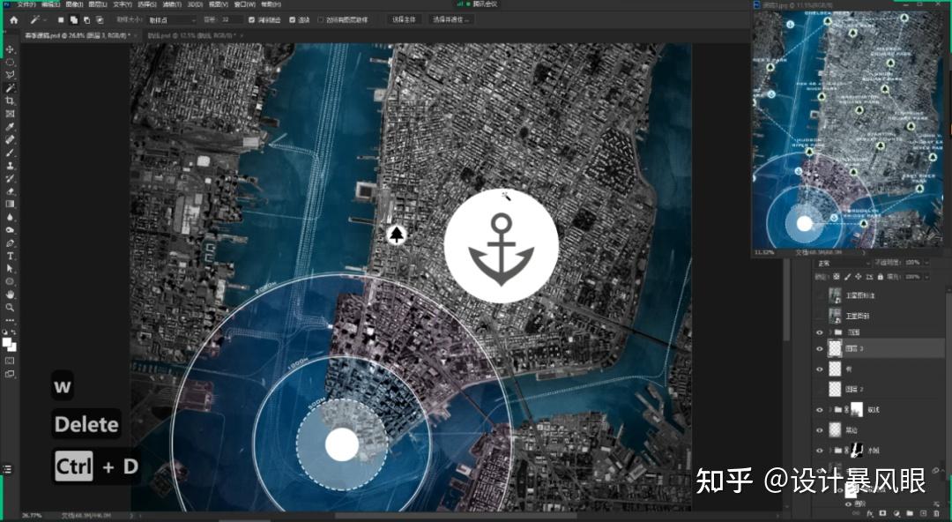
Task: Open Edit Toolbar three-dots icon
Action: (x=10, y=320)
